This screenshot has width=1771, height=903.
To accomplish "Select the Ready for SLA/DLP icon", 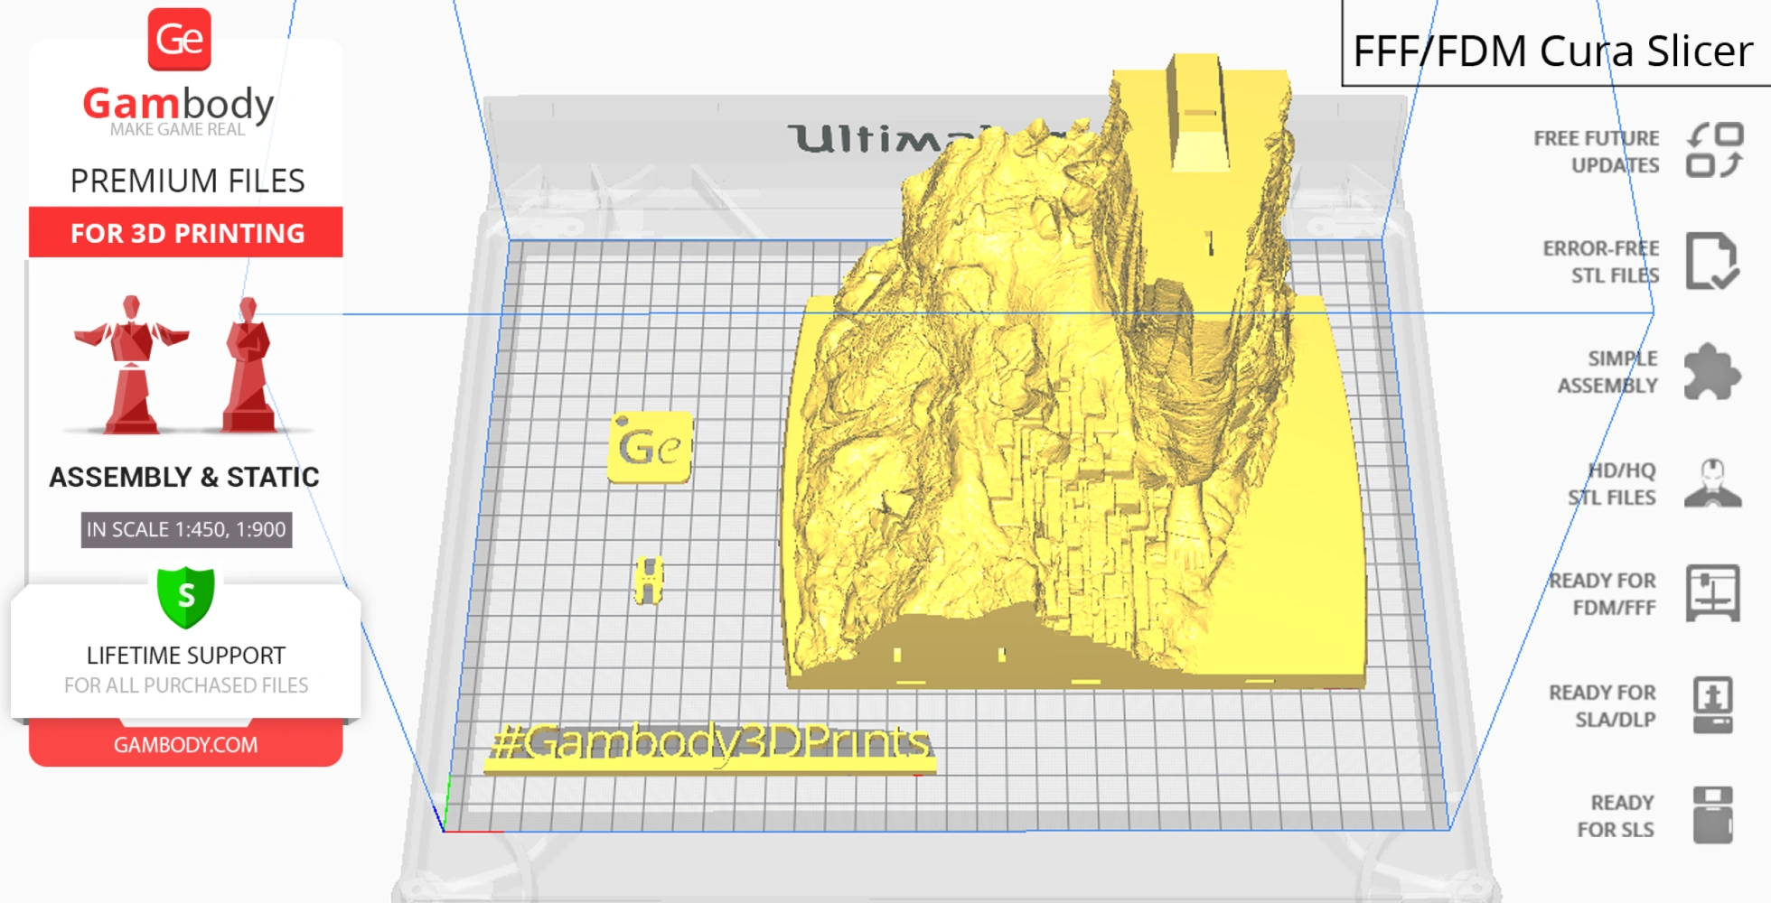I will point(1712,705).
